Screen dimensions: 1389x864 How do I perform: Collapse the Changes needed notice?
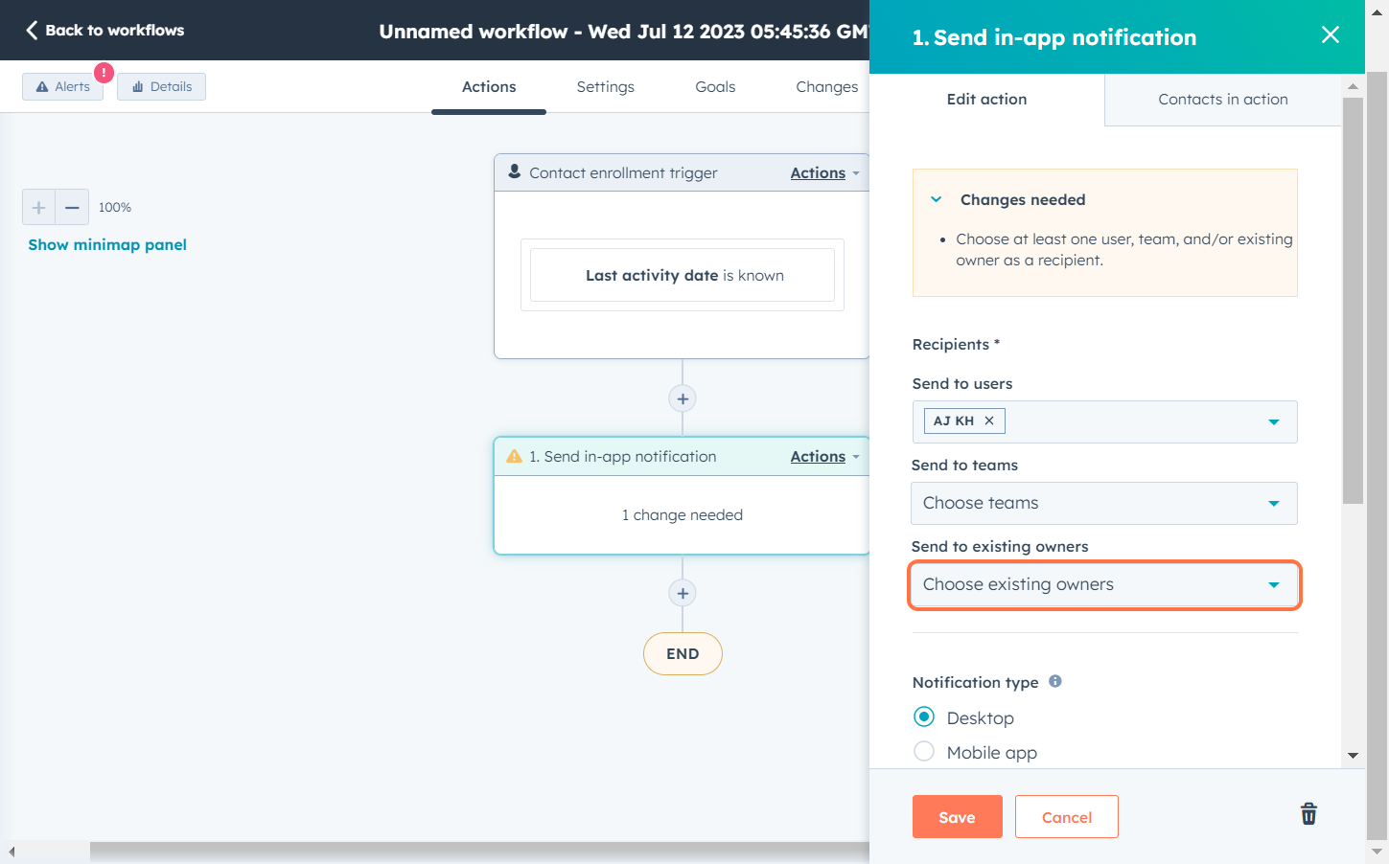pyautogui.click(x=937, y=199)
